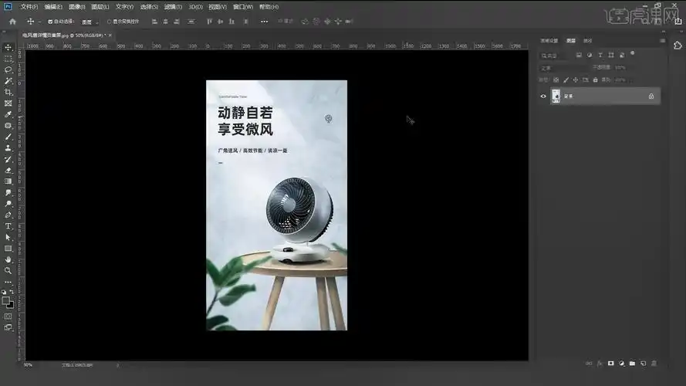Select the Gradient tool

pos(8,181)
